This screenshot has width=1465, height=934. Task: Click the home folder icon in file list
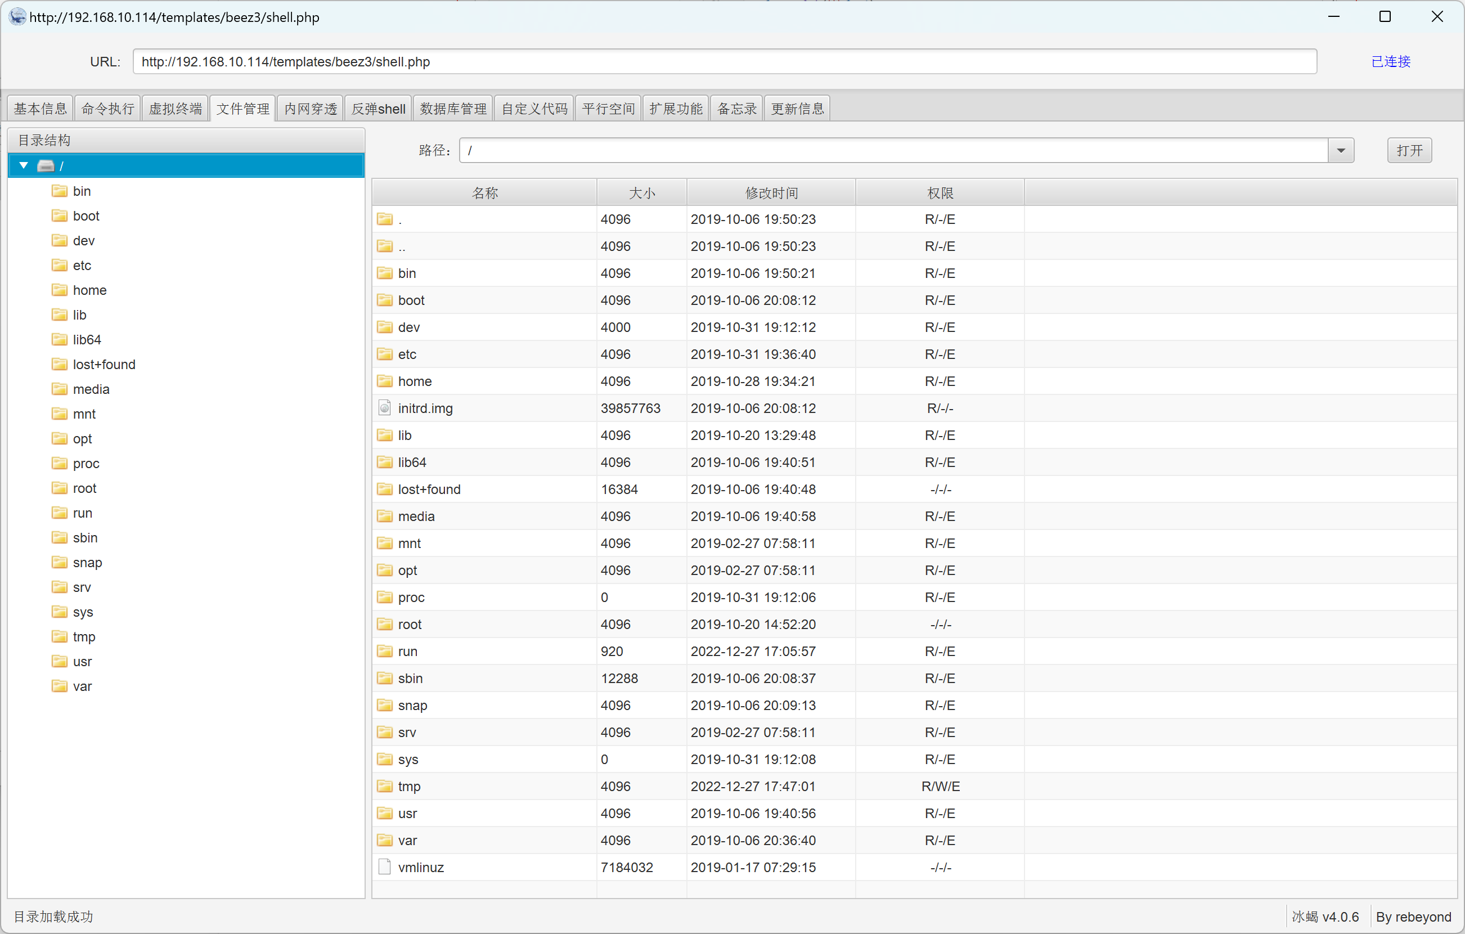point(384,381)
